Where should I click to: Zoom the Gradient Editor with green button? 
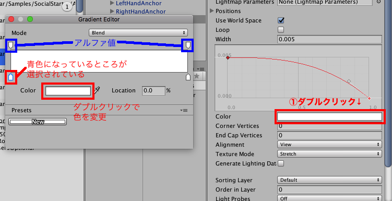click(30, 19)
